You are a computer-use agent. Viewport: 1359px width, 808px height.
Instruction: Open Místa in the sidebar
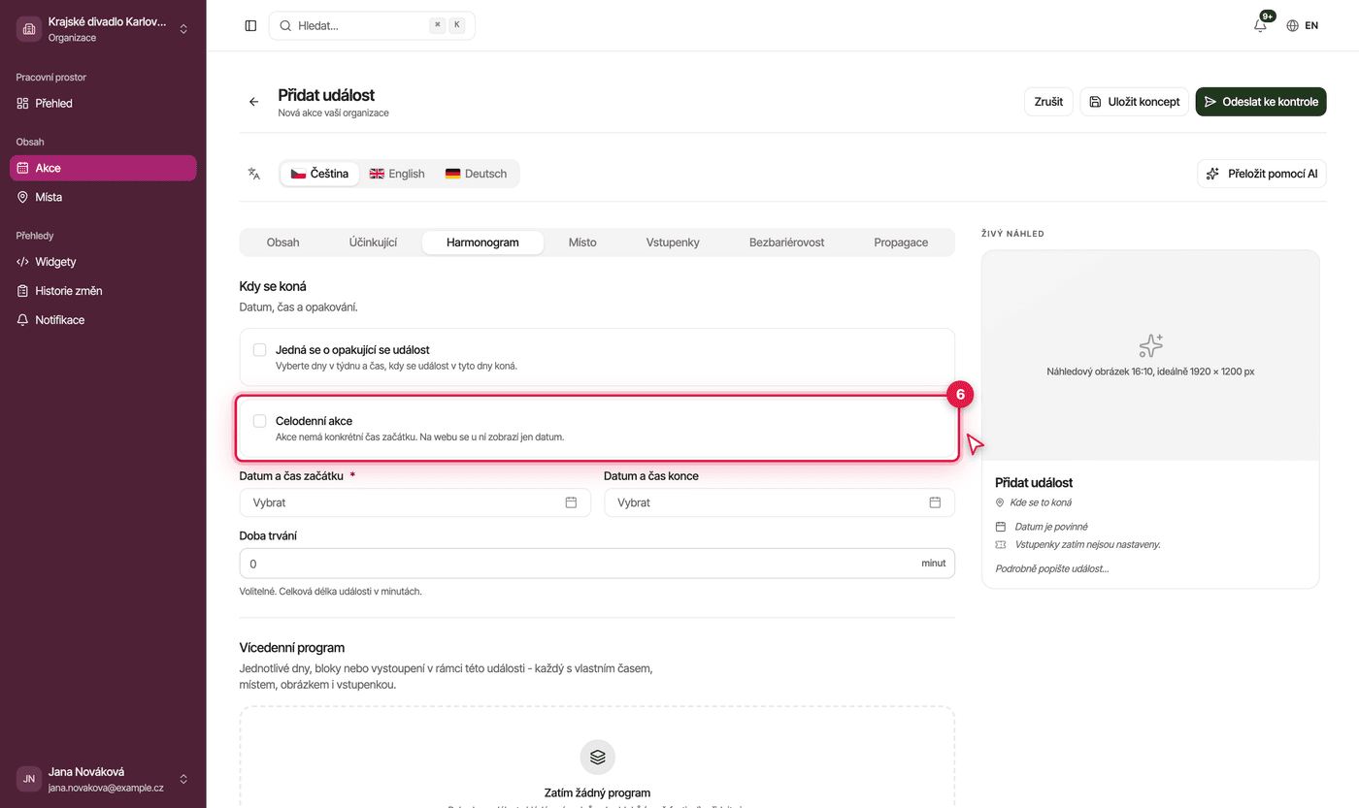click(103, 197)
